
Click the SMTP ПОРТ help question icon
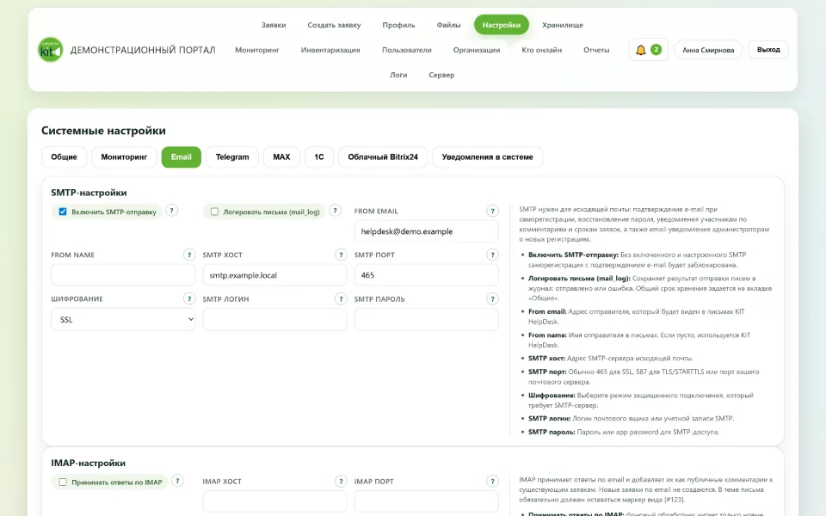[x=492, y=255]
